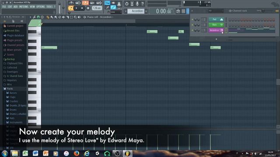Viewport: 280px width, 157px height.
Task: Expand the Packs folder in browser
Action: [10, 89]
